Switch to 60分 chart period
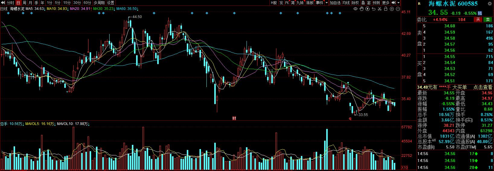This screenshot has height=171, width=494. pyautogui.click(x=87, y=3)
